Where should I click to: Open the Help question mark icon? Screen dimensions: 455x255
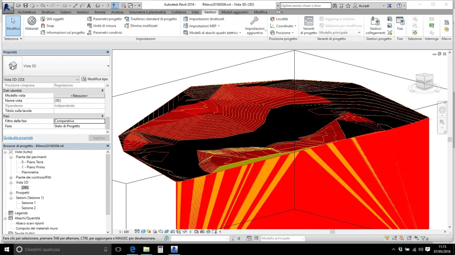(399, 6)
